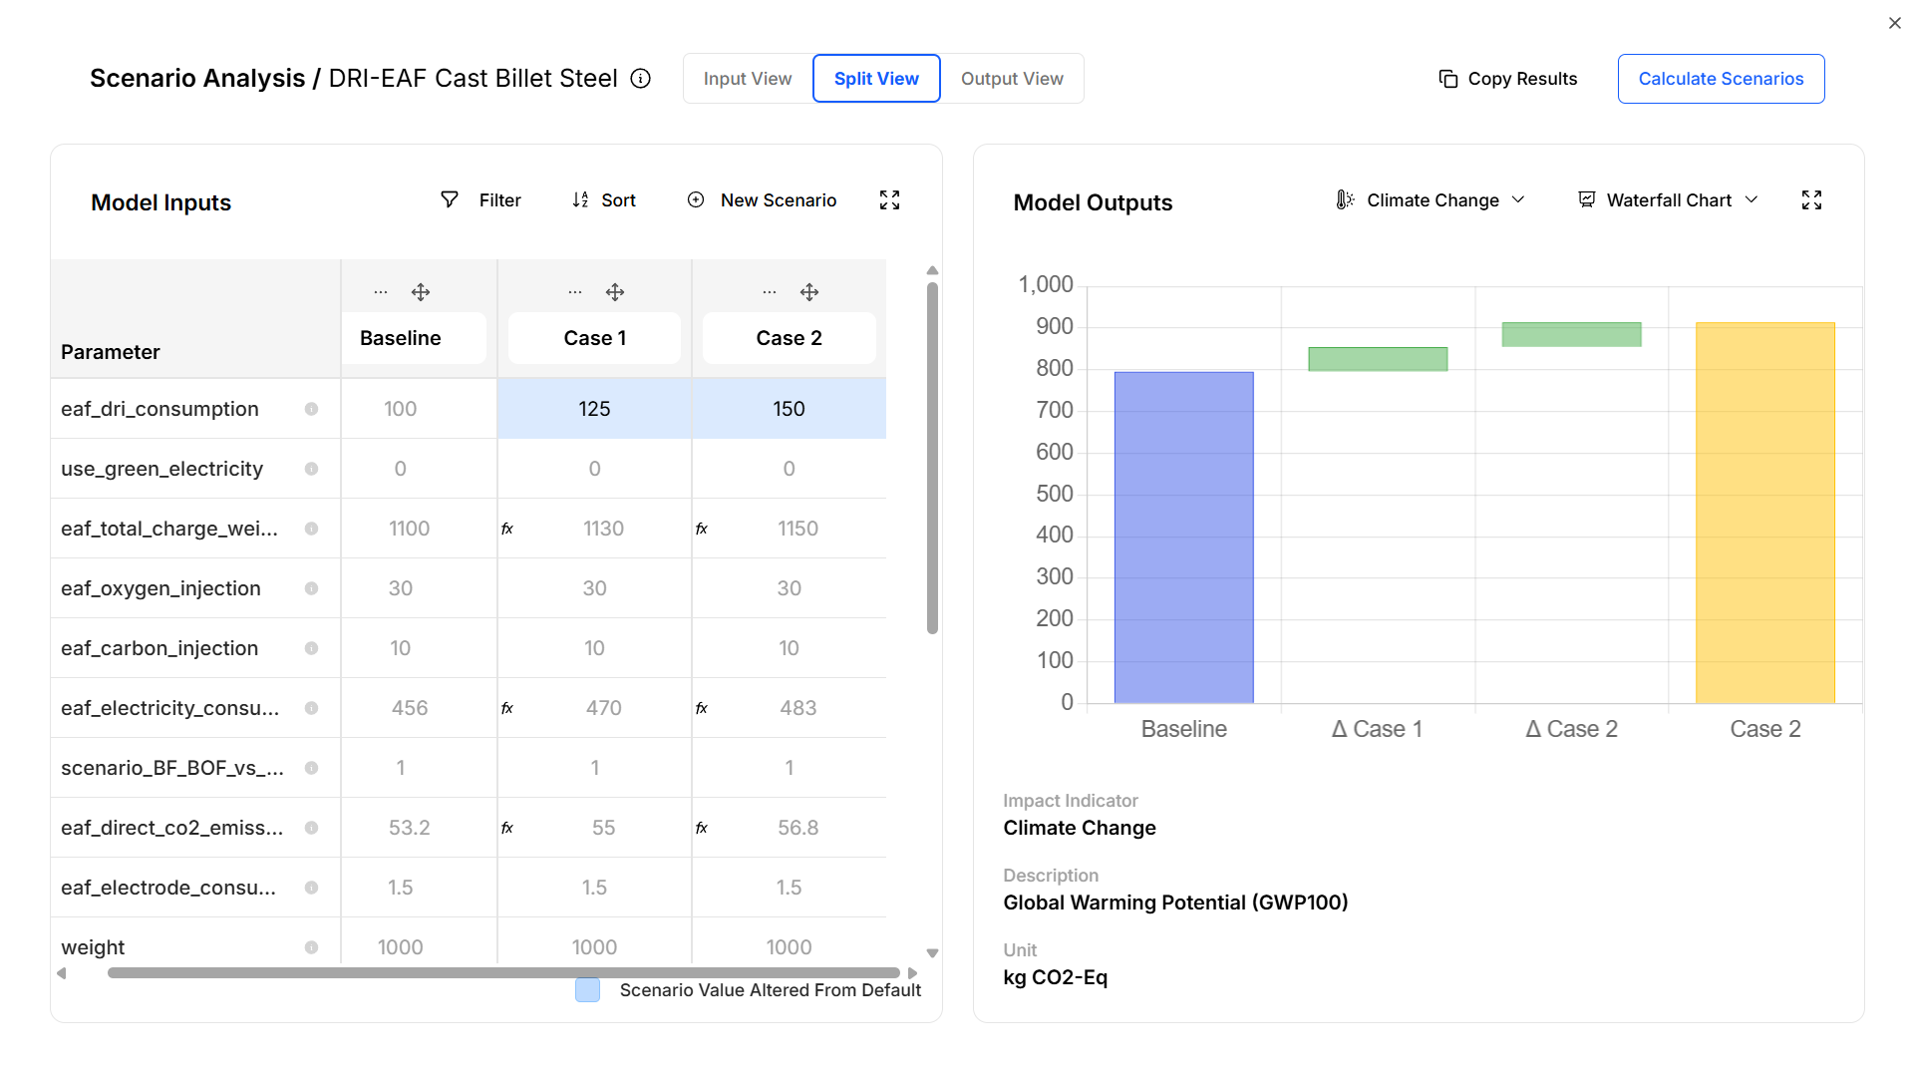The height and width of the screenshot is (1083, 1910).
Task: Expand the Model Outputs panel to fullscreen
Action: [1811, 200]
